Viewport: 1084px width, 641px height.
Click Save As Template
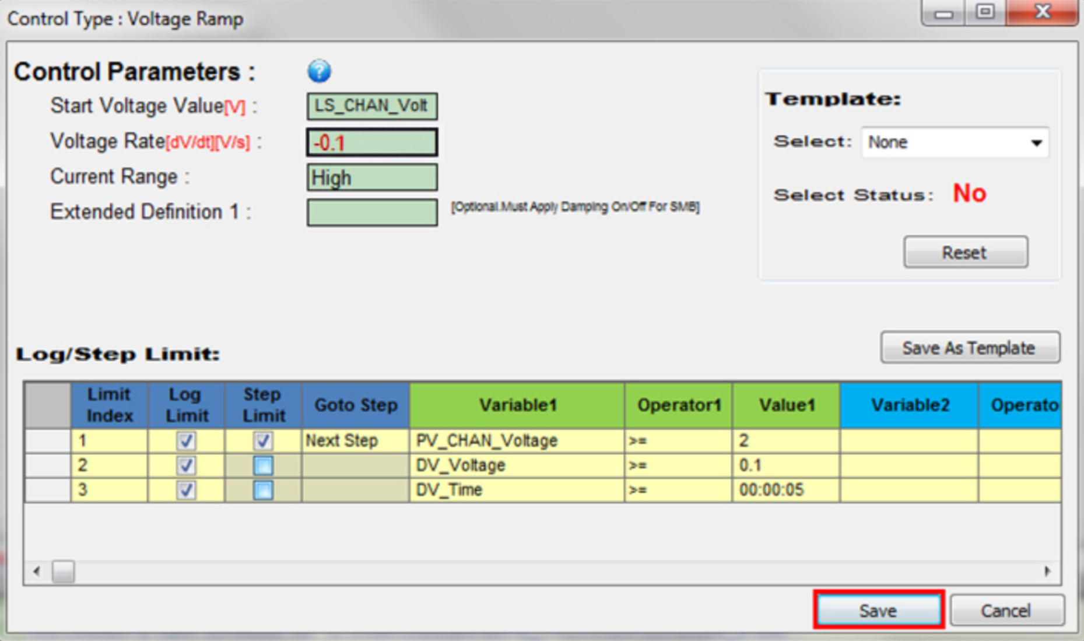pos(969,347)
